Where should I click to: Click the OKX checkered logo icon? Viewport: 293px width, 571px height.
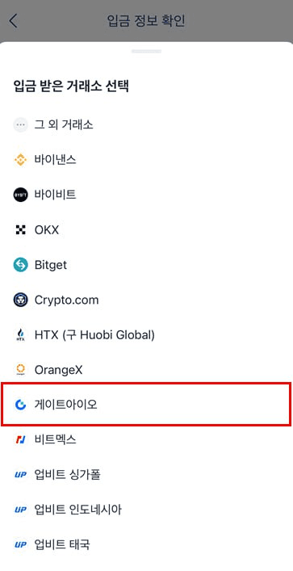[x=20, y=230]
